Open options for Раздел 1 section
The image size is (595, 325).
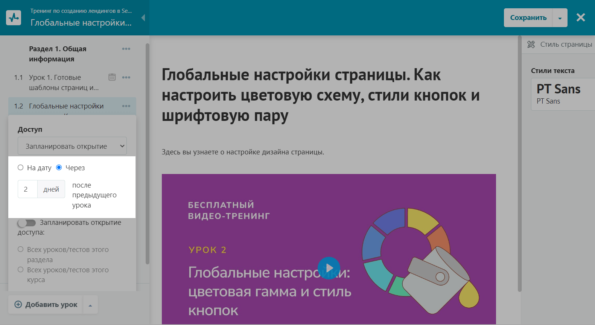[x=126, y=49]
